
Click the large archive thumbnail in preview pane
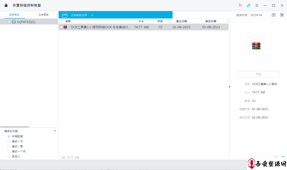pyautogui.click(x=256, y=46)
